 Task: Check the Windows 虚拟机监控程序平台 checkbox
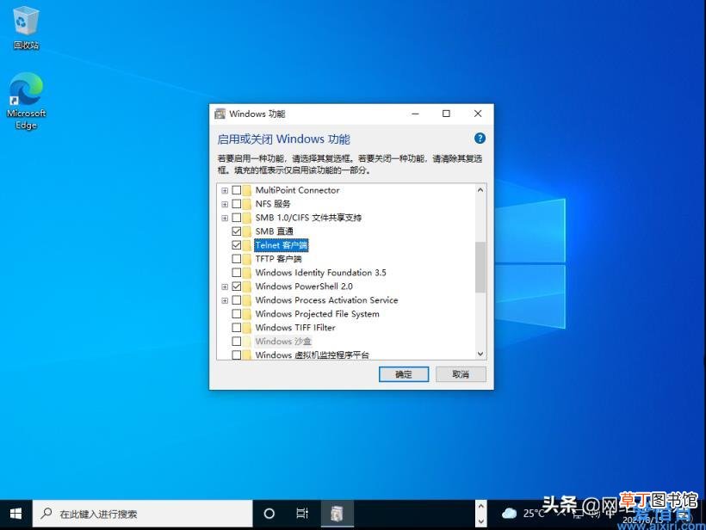237,354
